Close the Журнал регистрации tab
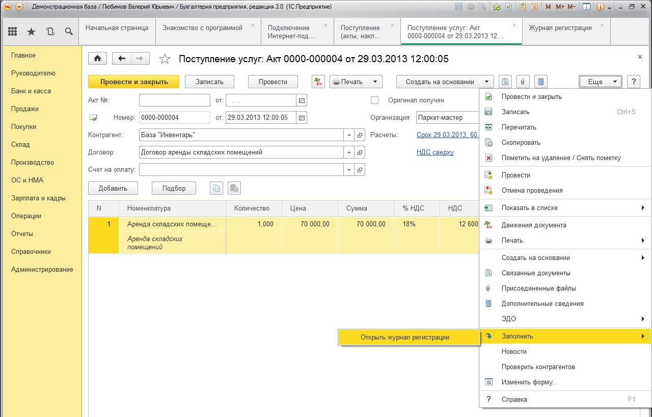This screenshot has height=417, width=652. [x=602, y=24]
